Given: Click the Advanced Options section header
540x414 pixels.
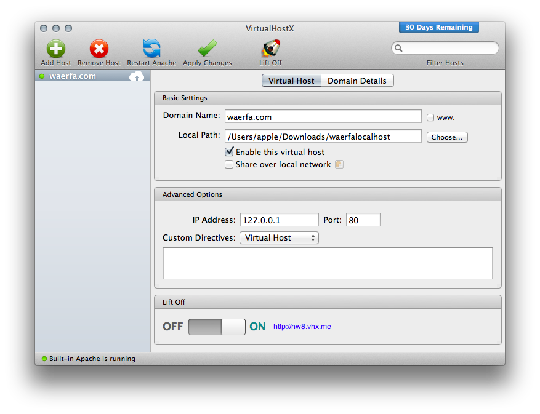Looking at the screenshot, I should 328,194.
